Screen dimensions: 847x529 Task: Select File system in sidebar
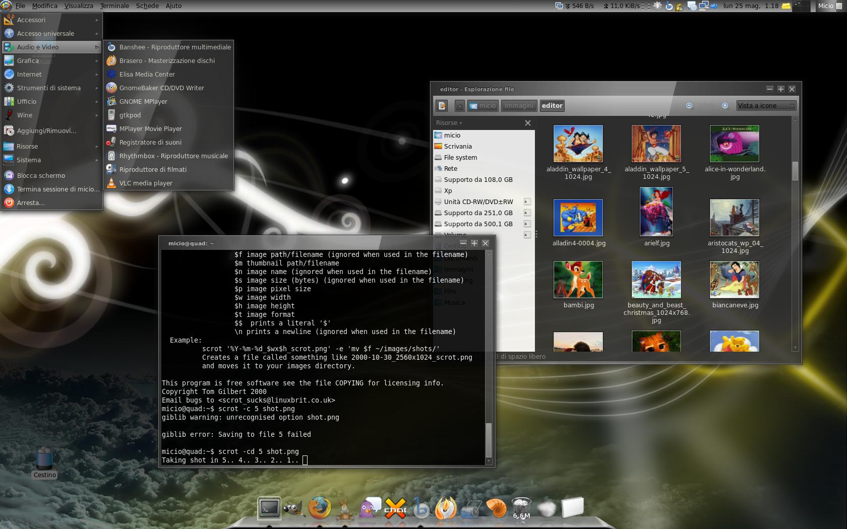coord(483,157)
